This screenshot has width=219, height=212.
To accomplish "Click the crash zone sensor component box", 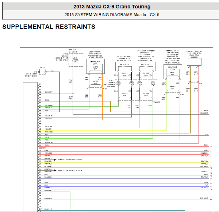I will 194,62.
